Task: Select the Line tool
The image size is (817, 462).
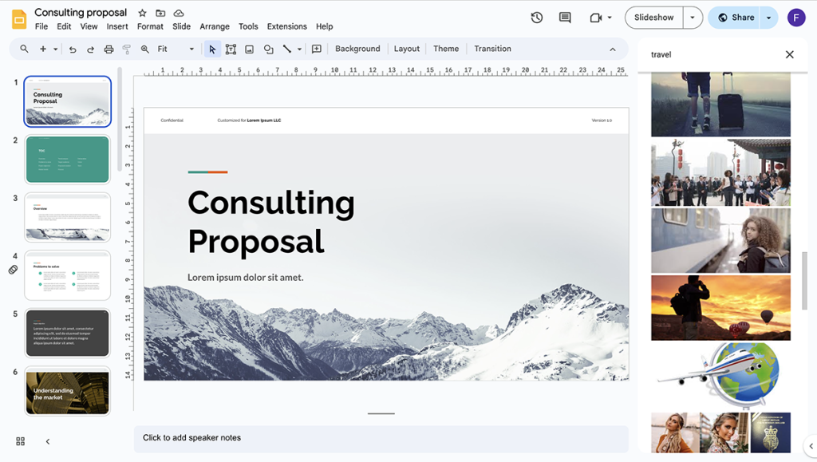Action: coord(288,49)
